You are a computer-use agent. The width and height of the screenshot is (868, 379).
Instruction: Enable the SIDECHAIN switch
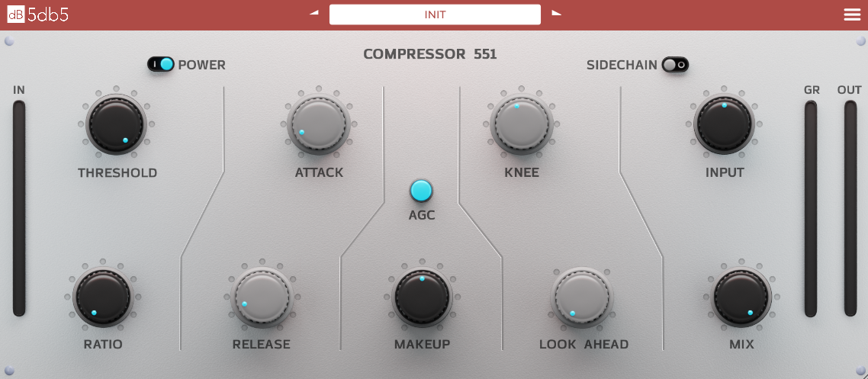(x=675, y=65)
